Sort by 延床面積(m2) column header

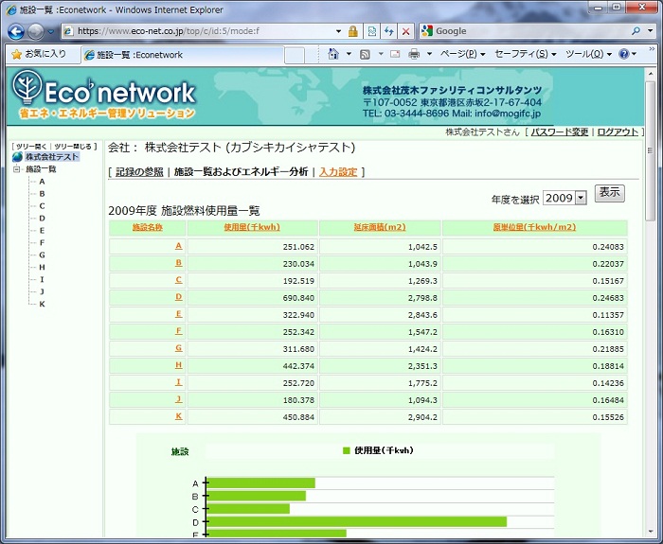380,227
